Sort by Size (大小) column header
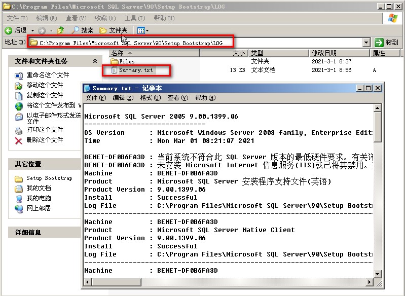The image size is (405, 296). (x=224, y=53)
